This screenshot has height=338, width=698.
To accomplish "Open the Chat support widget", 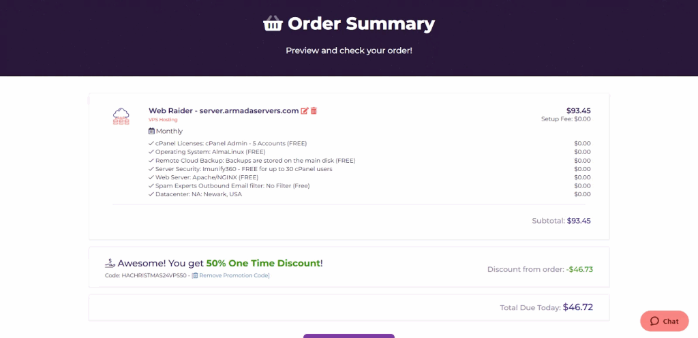I will coord(664,321).
